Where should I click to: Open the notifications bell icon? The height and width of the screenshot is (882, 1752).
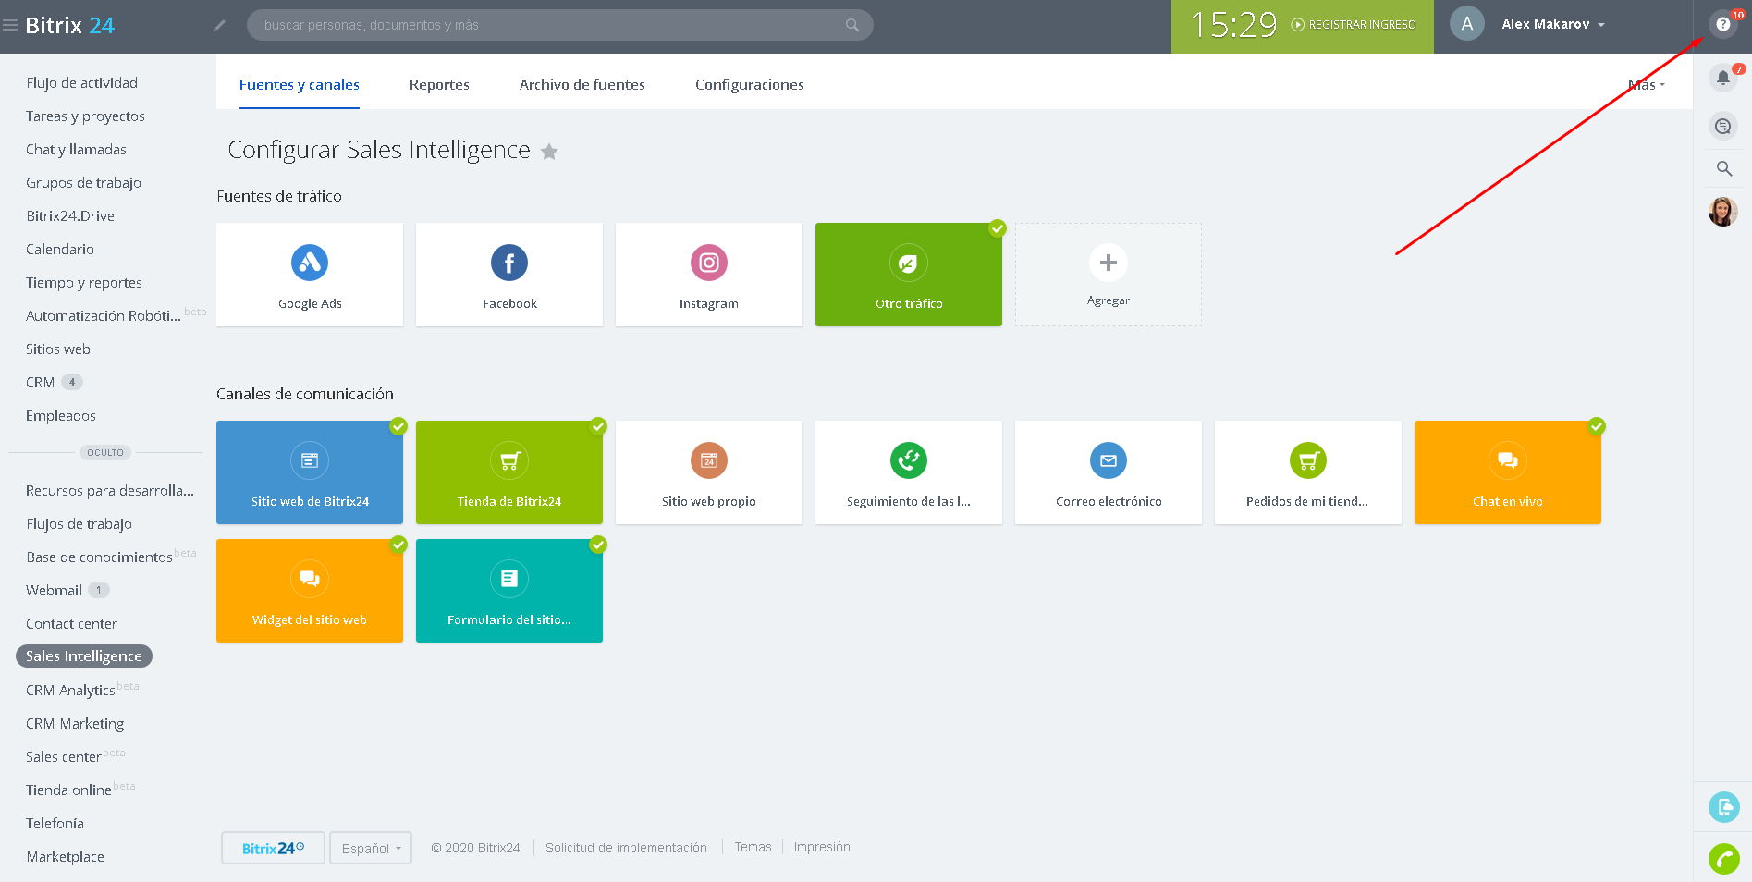pyautogui.click(x=1722, y=79)
